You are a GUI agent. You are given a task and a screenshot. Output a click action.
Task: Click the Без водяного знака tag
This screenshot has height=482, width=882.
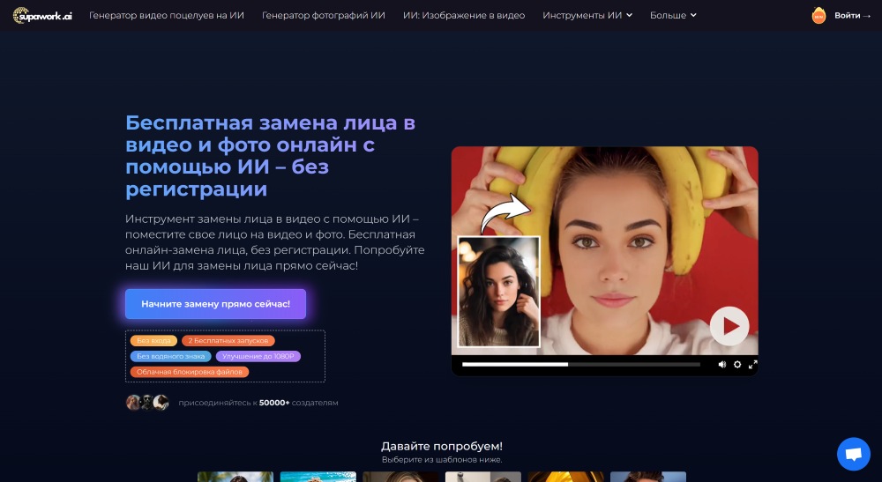pyautogui.click(x=170, y=356)
